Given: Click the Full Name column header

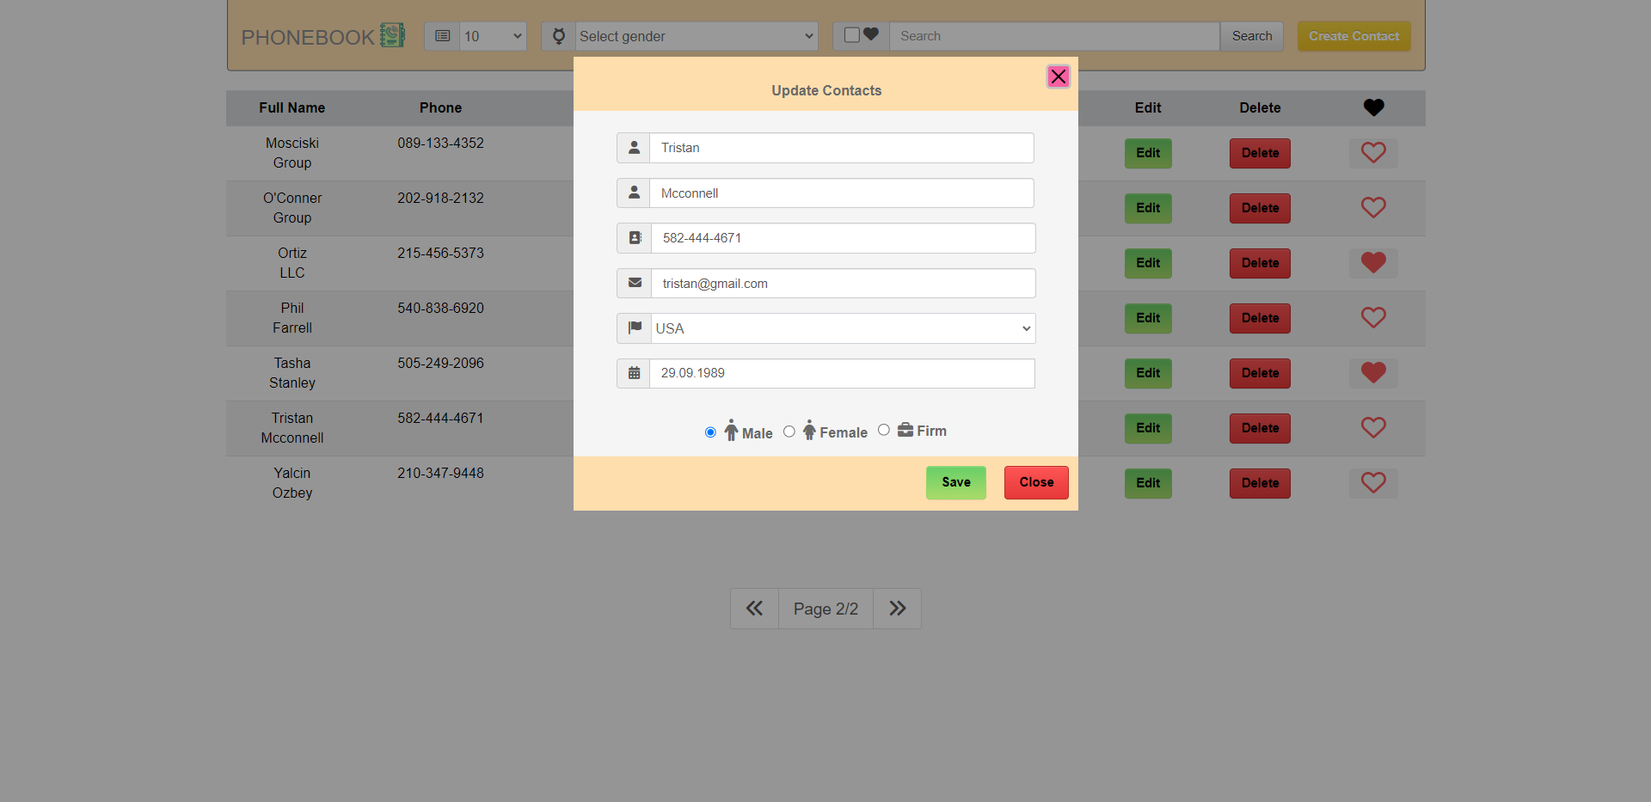Looking at the screenshot, I should click(x=292, y=107).
